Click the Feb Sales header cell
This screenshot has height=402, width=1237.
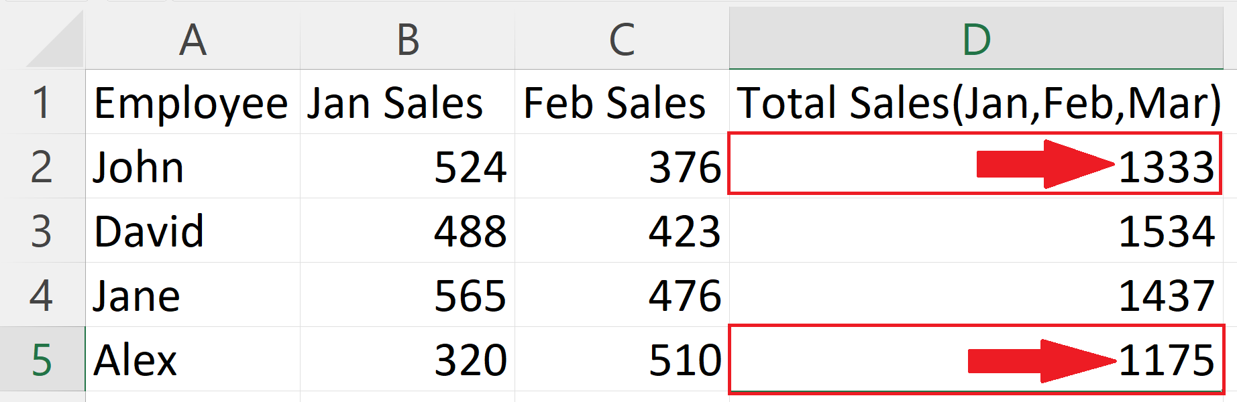[621, 103]
